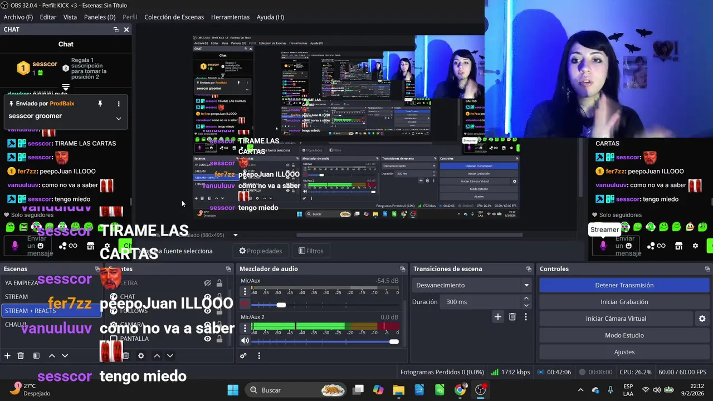Open Filtros for selected source
This screenshot has height=401, width=713.
(311, 251)
